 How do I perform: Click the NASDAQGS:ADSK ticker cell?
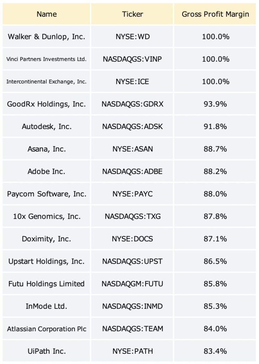point(132,126)
